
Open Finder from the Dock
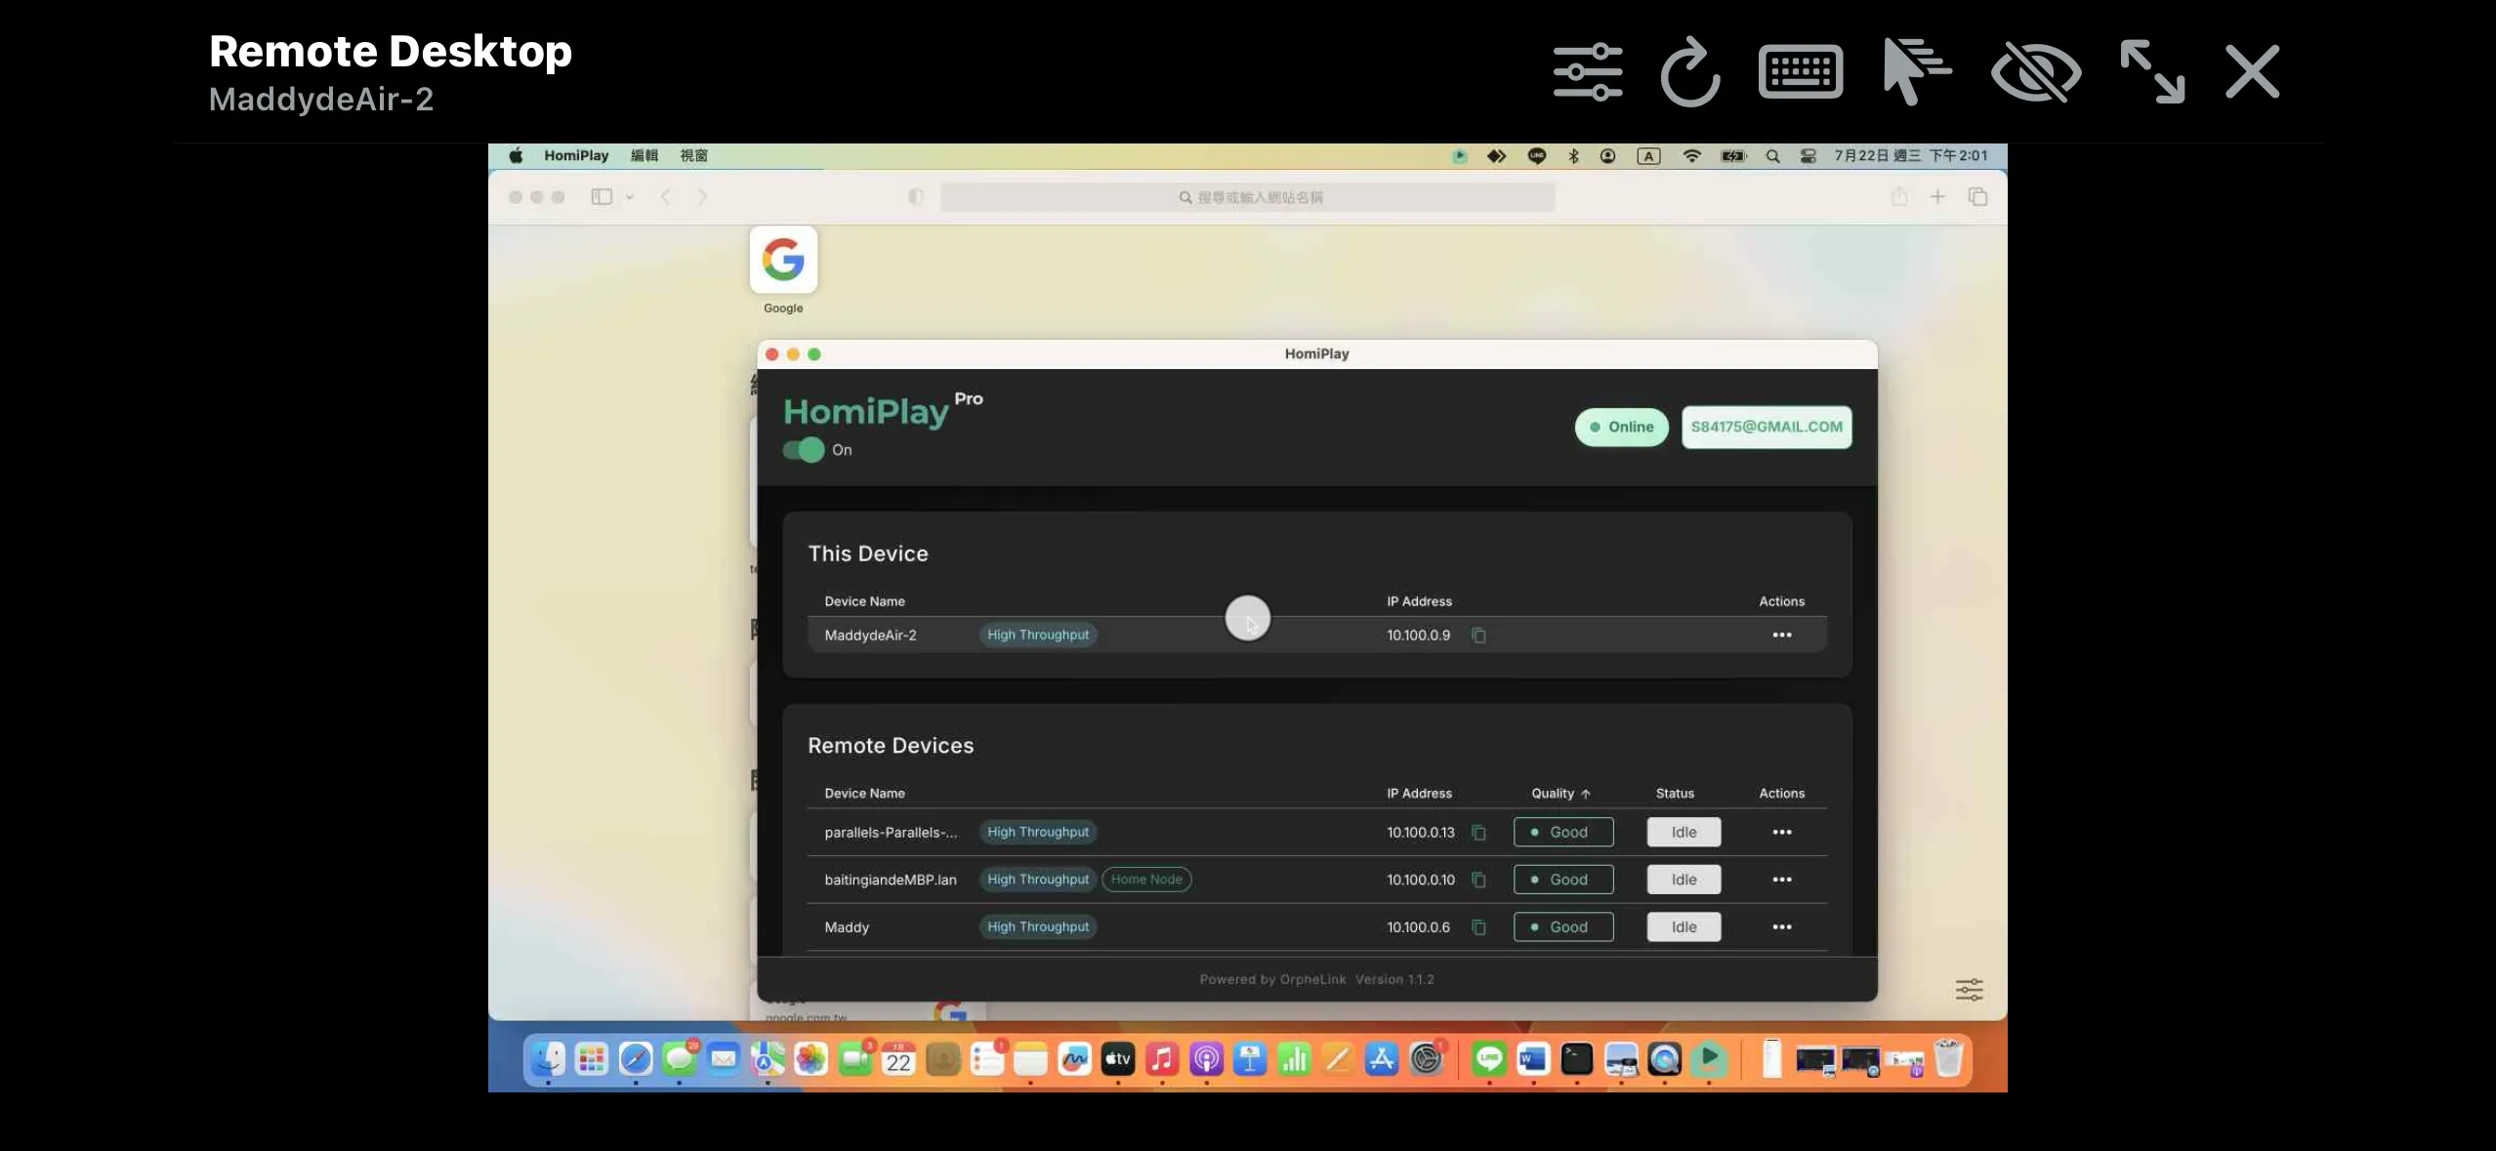tap(548, 1059)
